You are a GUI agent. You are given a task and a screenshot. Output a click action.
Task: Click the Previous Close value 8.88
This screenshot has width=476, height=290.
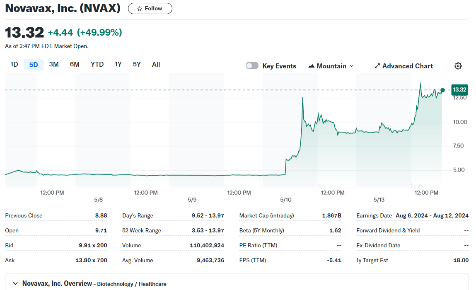101,215
